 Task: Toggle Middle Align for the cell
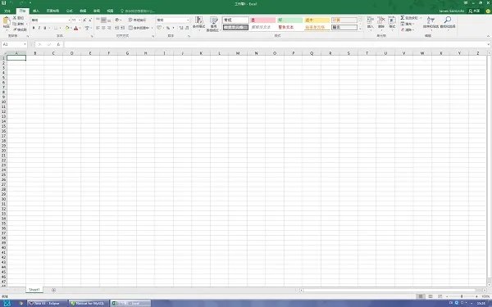[x=103, y=20]
